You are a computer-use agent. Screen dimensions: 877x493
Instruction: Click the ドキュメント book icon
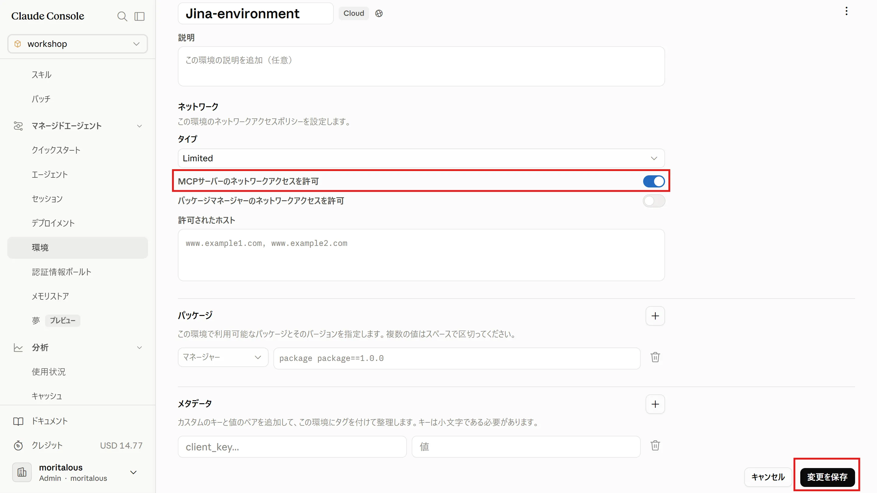pos(18,421)
